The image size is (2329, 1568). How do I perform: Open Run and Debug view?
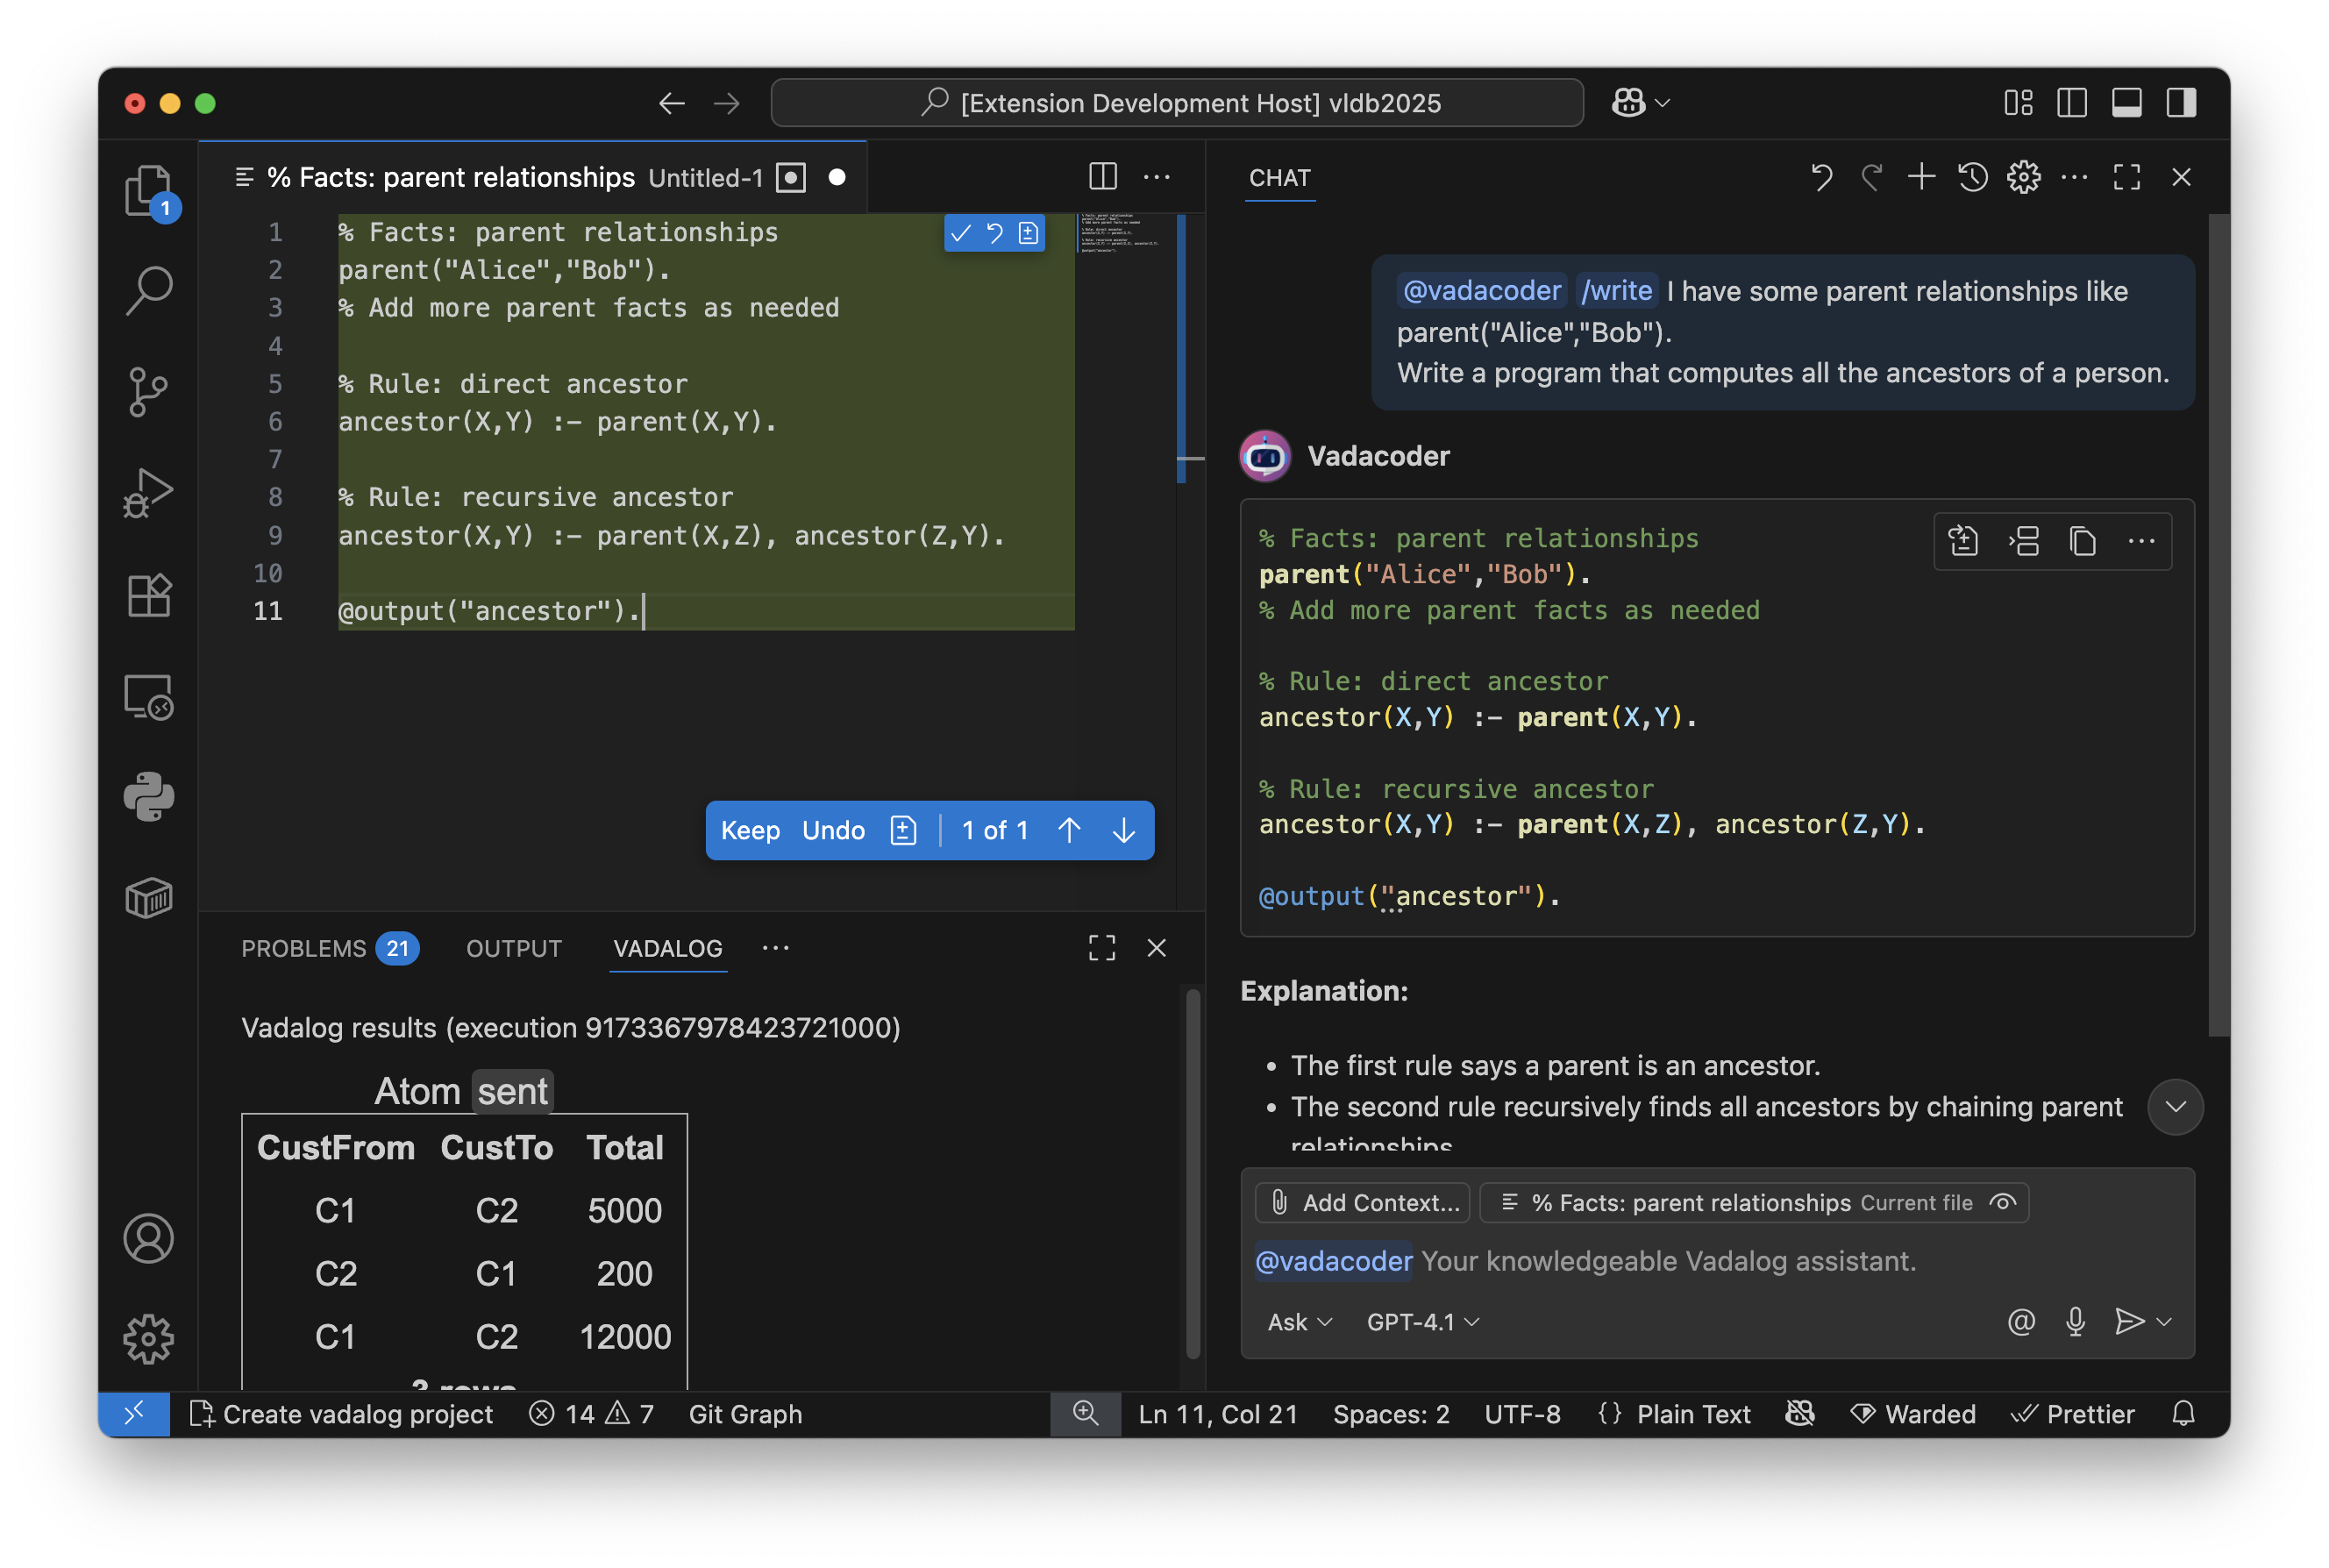coord(148,492)
